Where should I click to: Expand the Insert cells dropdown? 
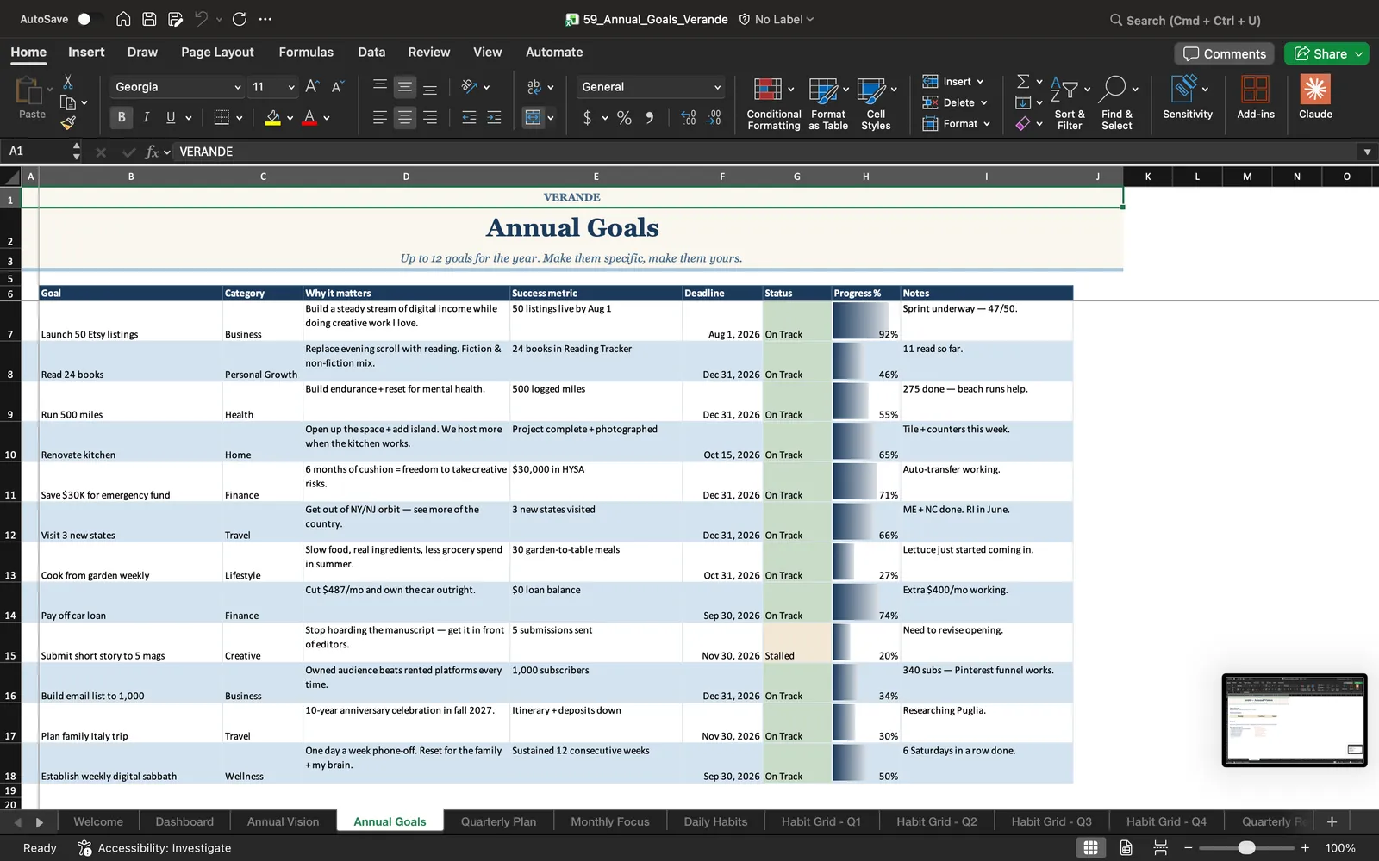980,82
